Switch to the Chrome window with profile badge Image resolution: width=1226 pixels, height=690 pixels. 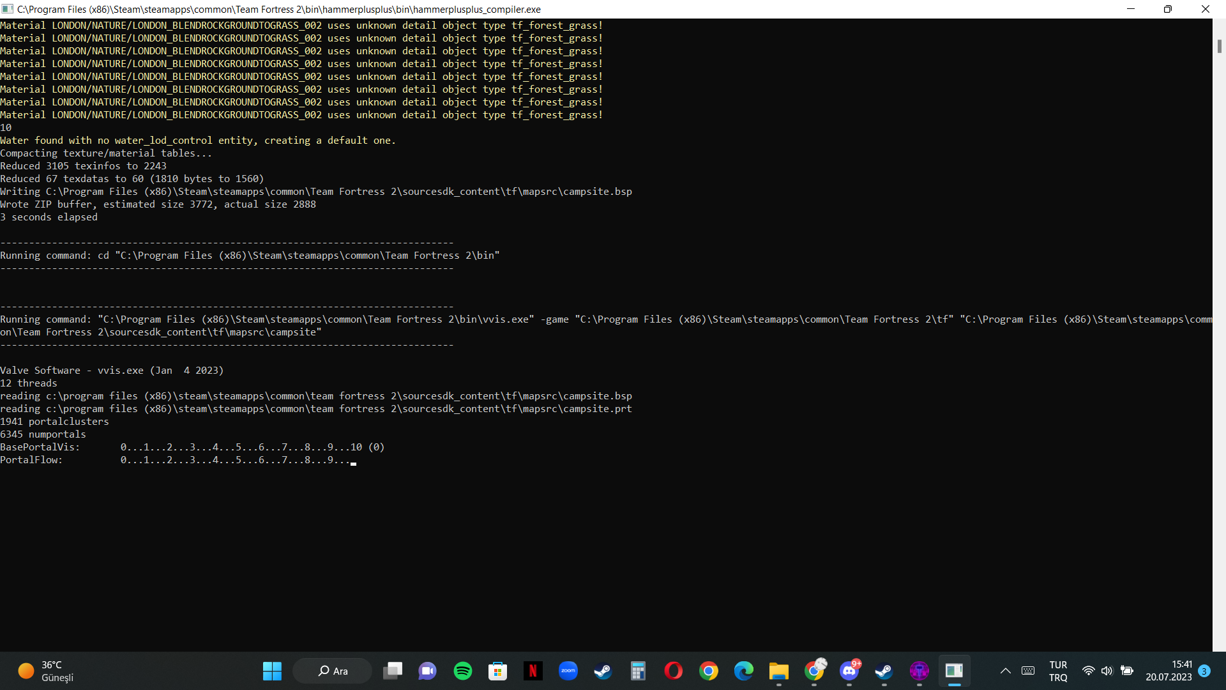814,671
